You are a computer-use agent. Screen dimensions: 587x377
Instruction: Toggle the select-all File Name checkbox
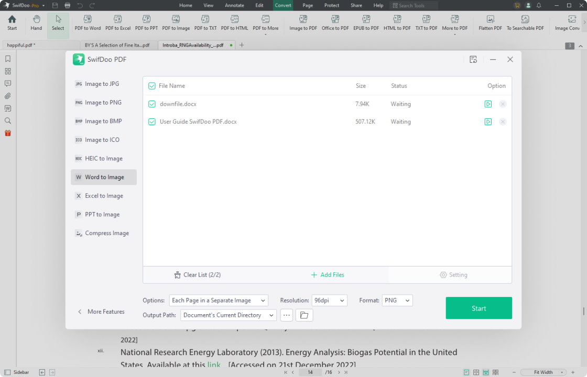(x=151, y=86)
